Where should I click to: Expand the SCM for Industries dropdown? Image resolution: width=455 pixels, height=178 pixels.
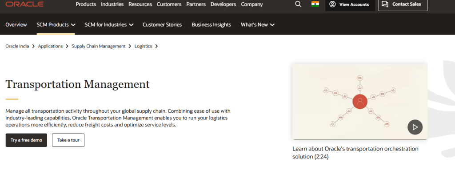(109, 25)
